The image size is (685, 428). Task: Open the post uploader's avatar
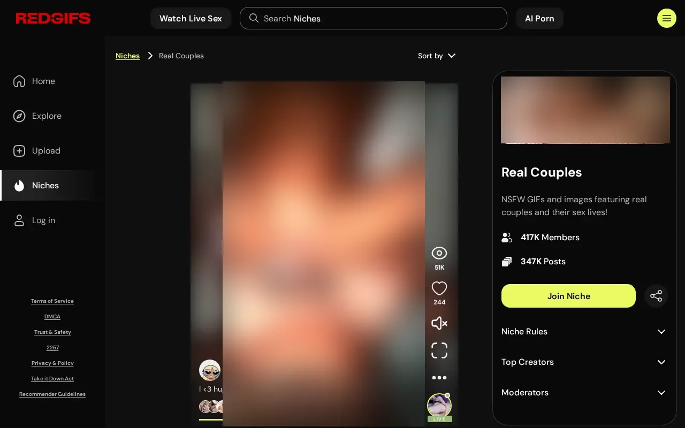point(210,370)
